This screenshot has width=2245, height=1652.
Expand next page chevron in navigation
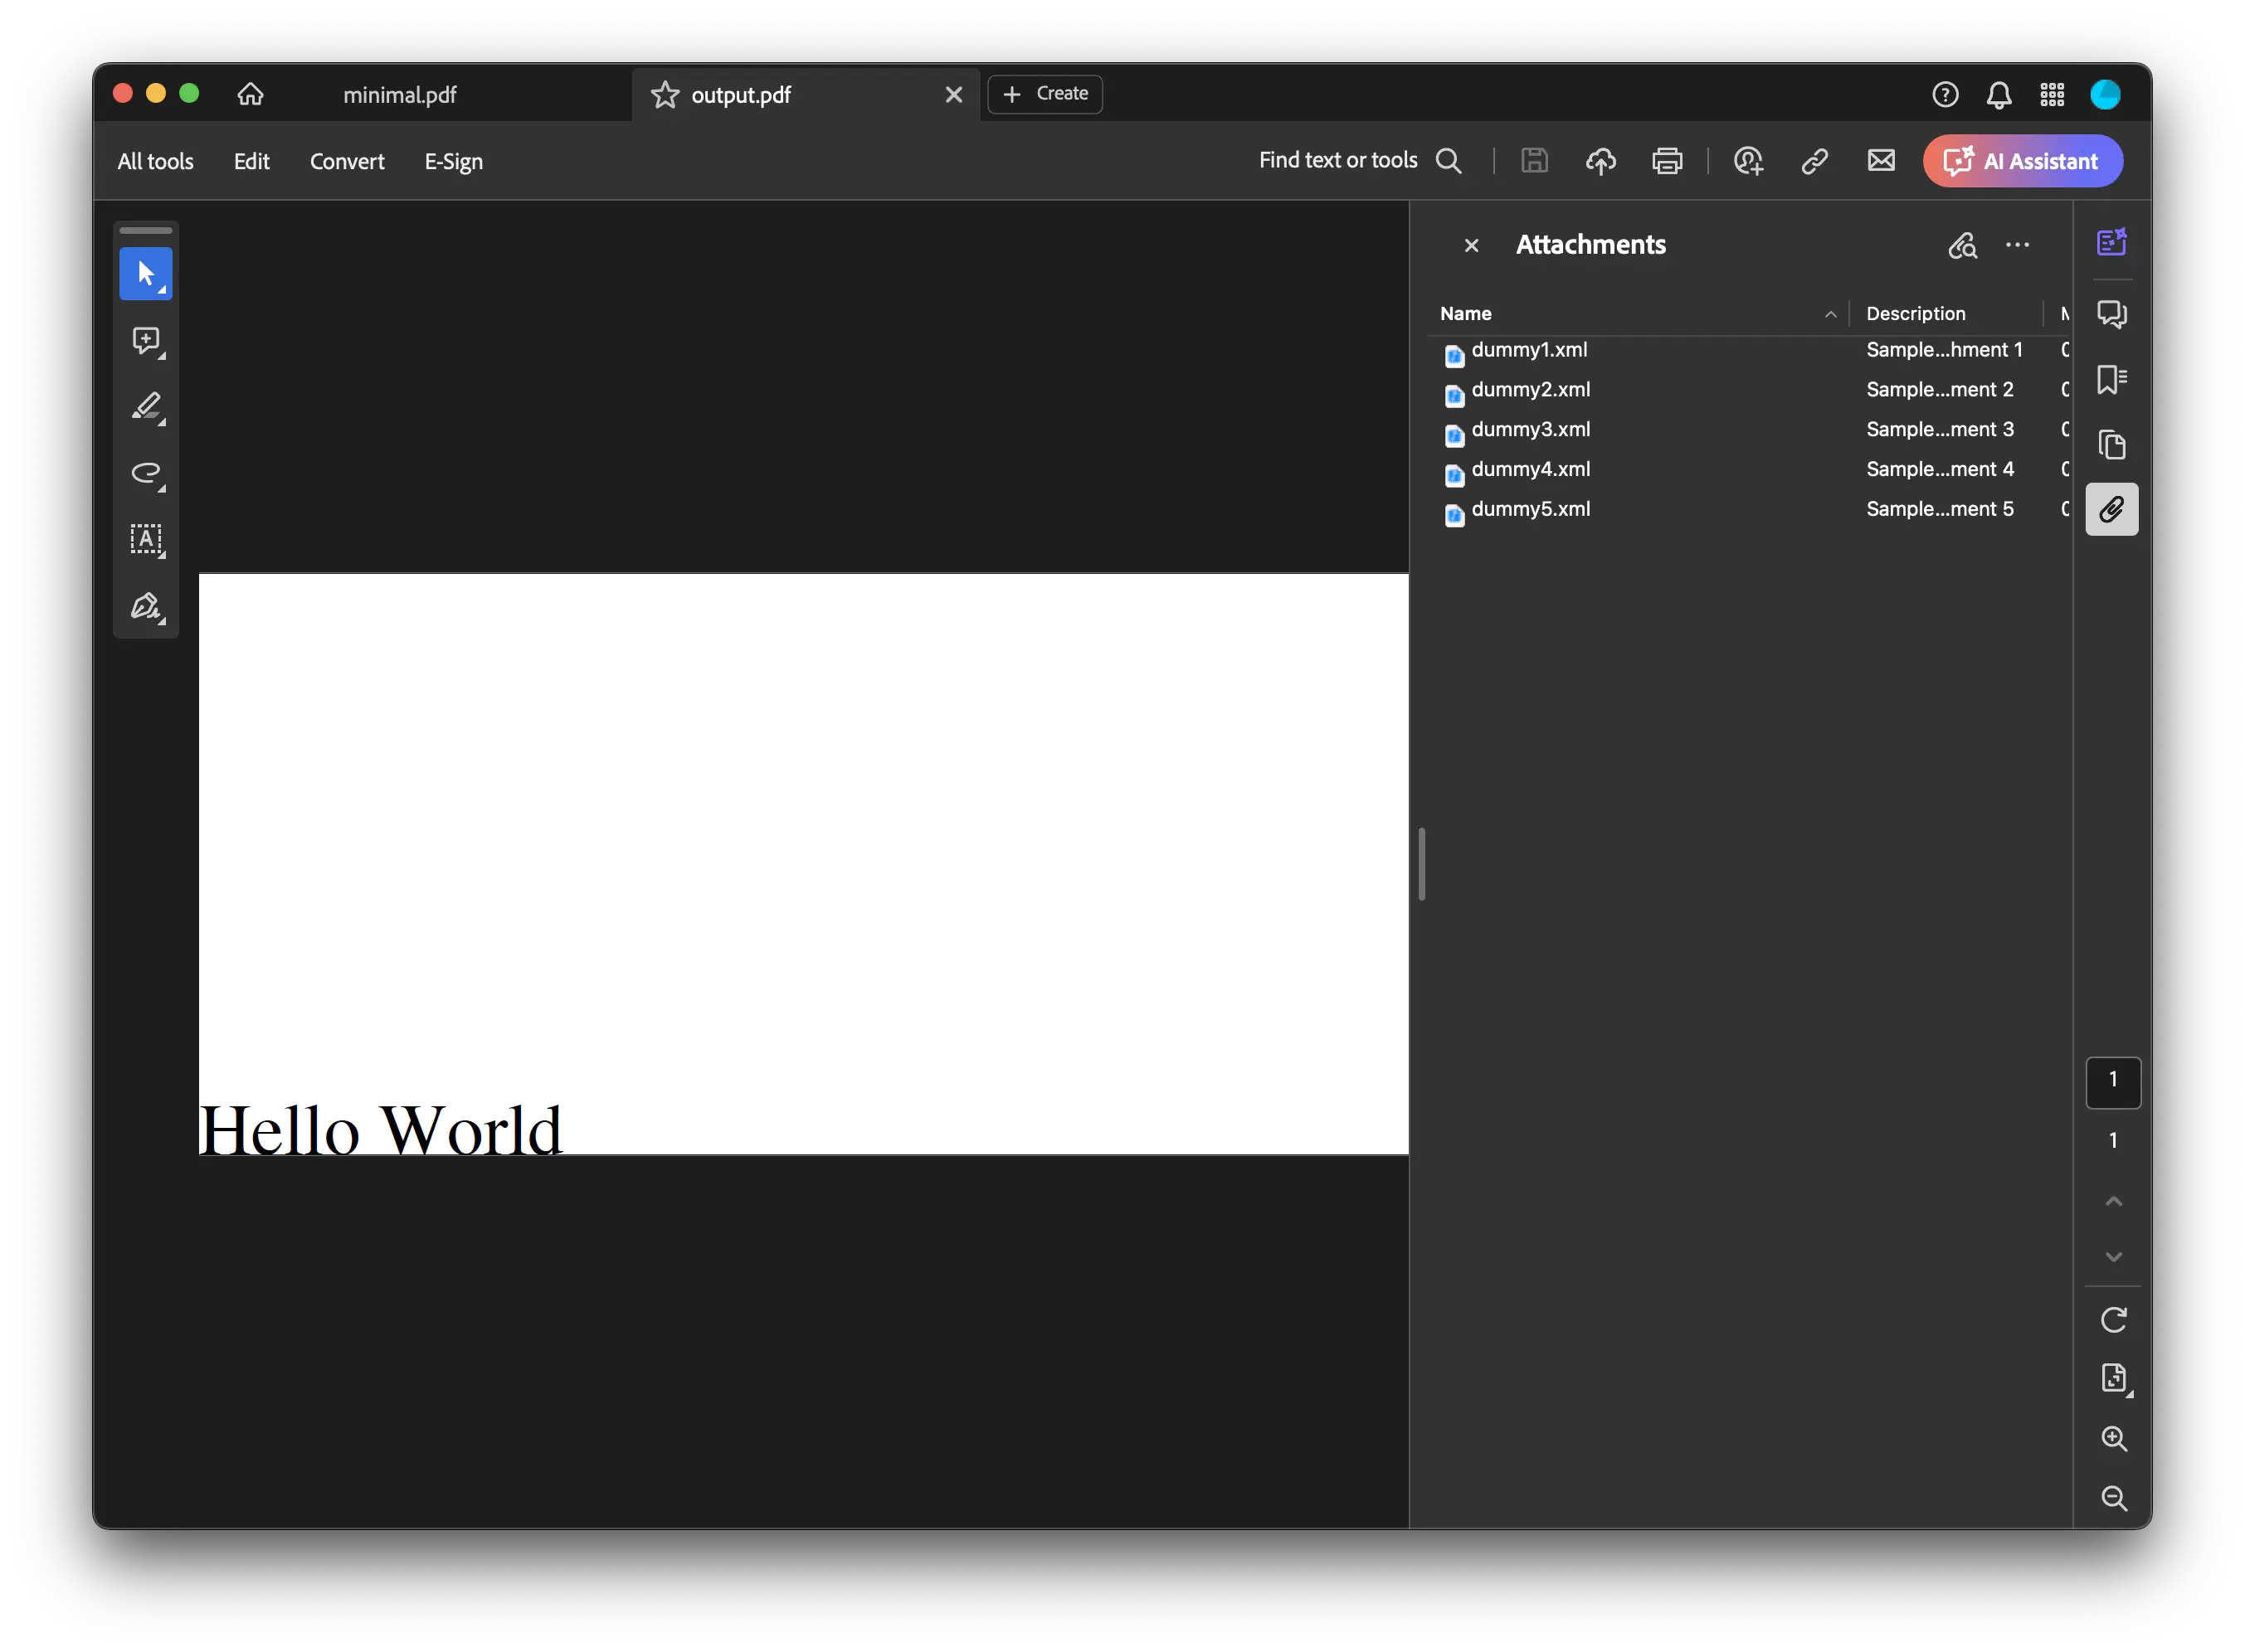click(x=2113, y=1257)
